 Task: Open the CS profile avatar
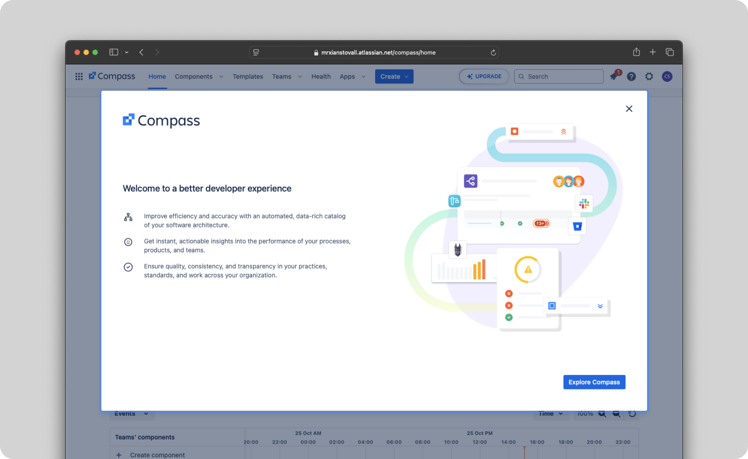coord(667,76)
